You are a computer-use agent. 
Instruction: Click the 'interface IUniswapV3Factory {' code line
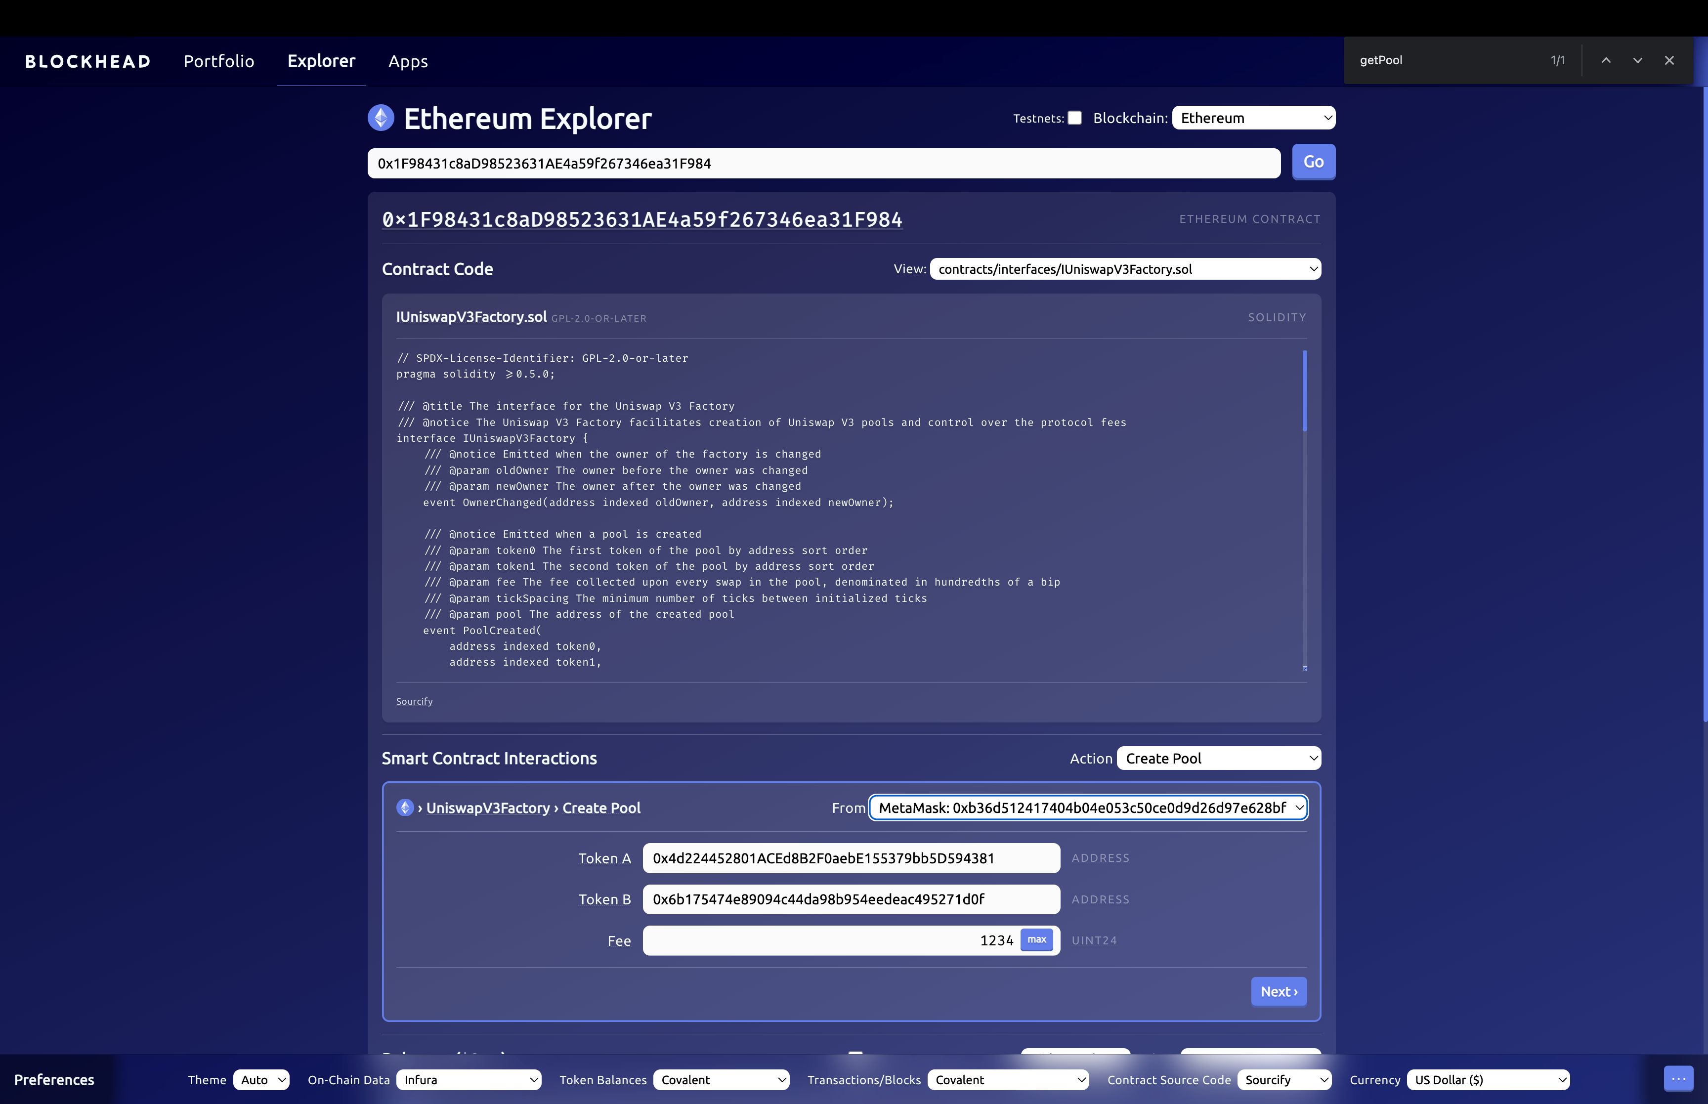tap(492, 438)
